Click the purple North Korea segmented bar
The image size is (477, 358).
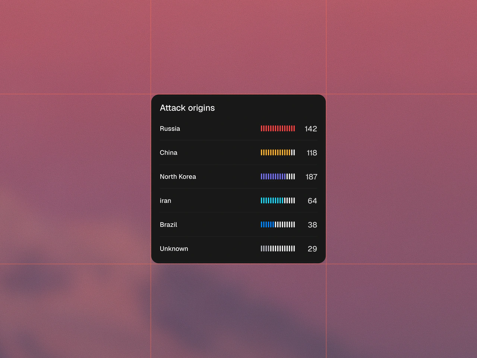pos(278,177)
